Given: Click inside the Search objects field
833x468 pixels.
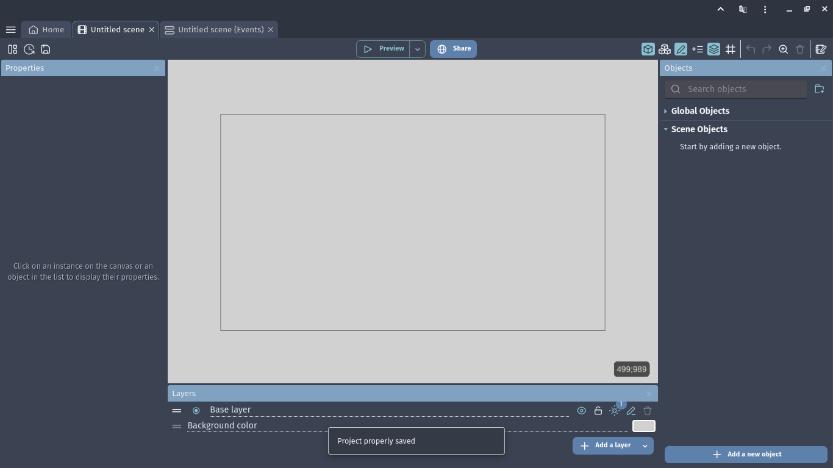Looking at the screenshot, I should (735, 89).
